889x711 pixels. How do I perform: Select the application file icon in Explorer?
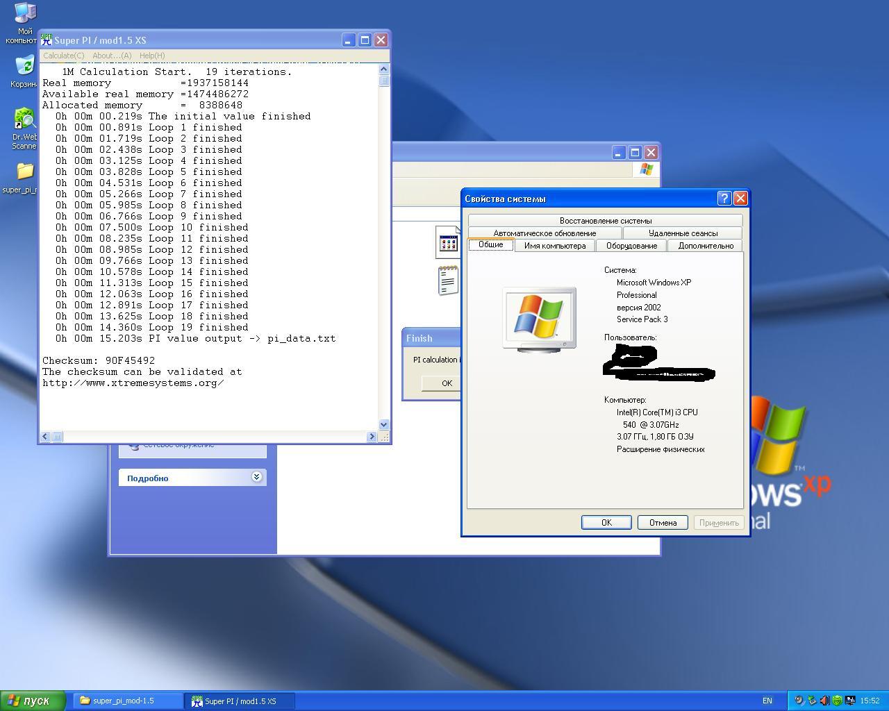(448, 243)
